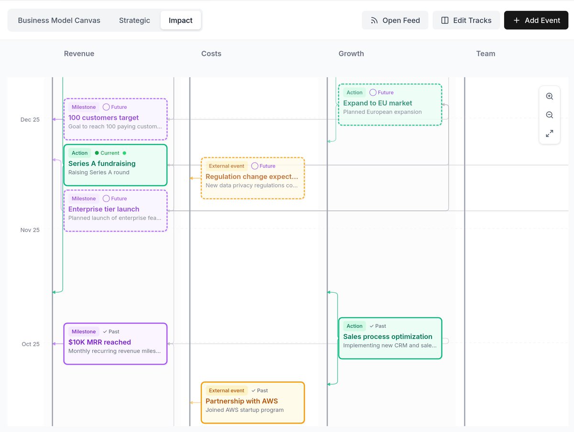
Task: Open the Series A fundraising card
Action: 115,165
